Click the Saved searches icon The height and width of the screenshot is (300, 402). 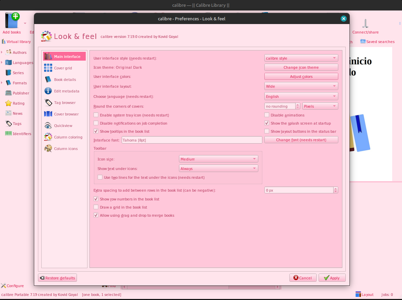tap(363, 41)
